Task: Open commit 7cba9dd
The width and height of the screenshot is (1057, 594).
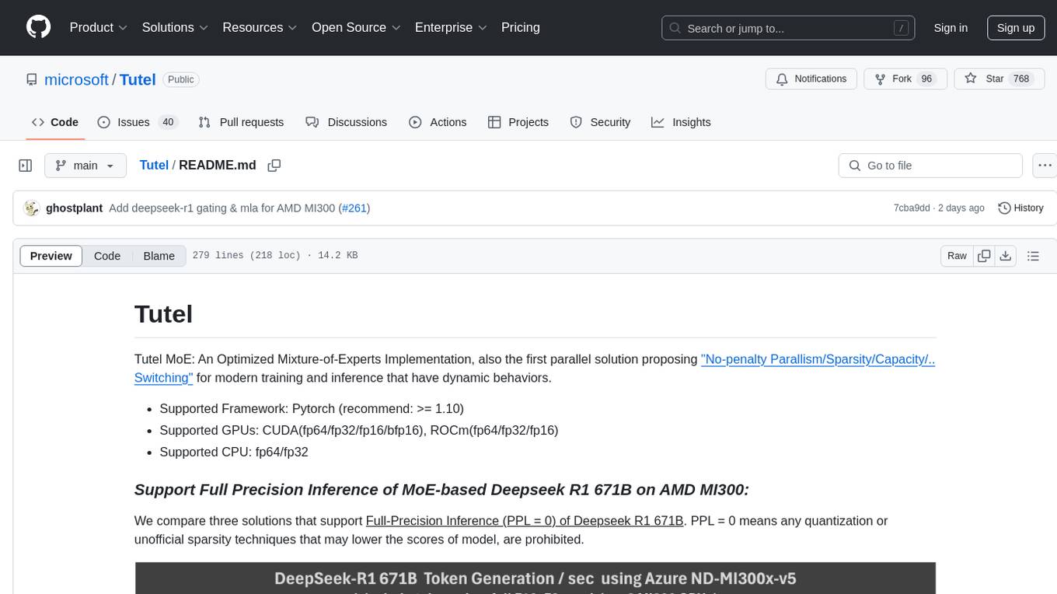Action: 912,208
